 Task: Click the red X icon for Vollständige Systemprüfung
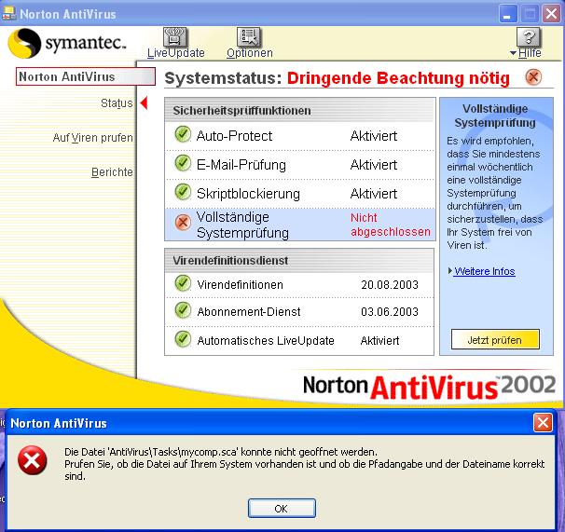pyautogui.click(x=183, y=223)
